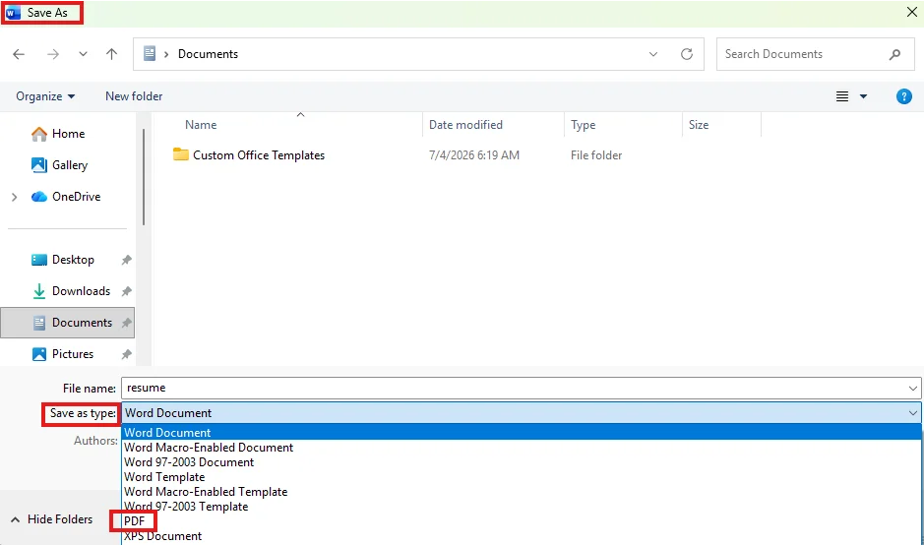Select Custom Office Templates folder
This screenshot has width=924, height=545.
point(259,155)
